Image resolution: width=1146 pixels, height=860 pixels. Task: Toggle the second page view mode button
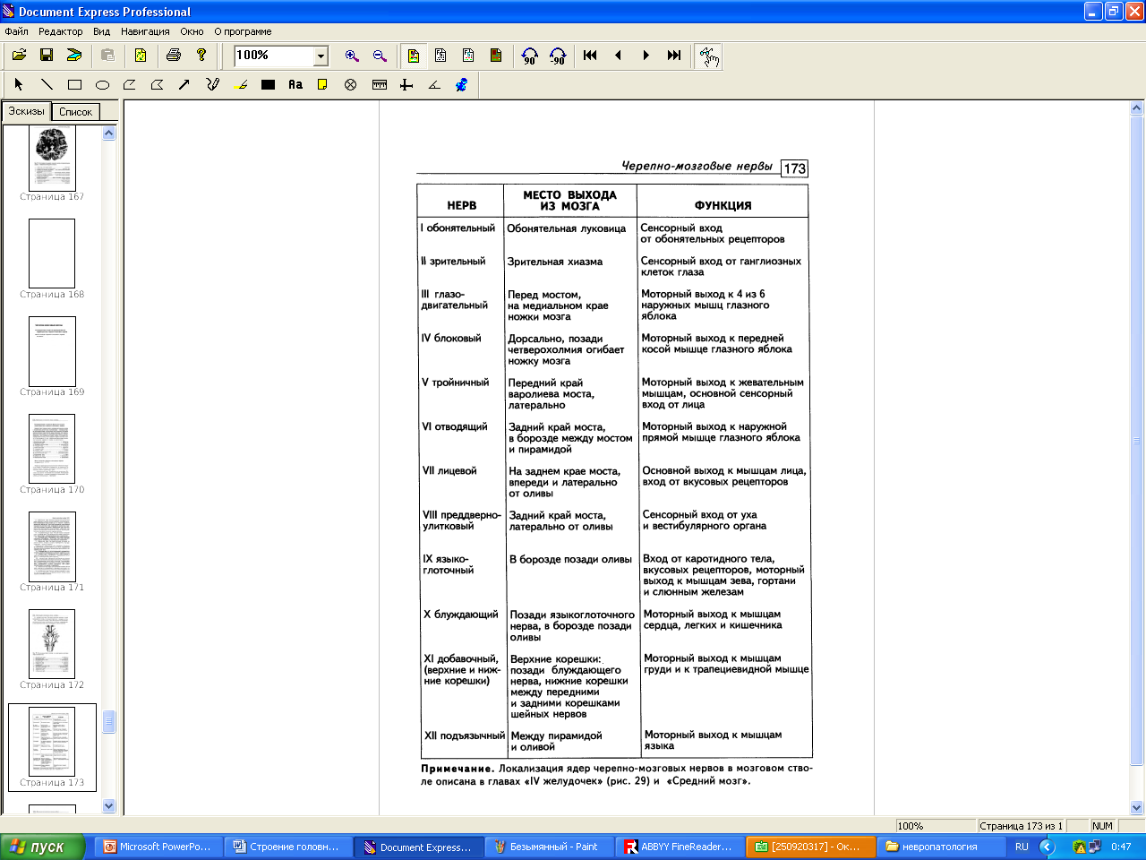pyautogui.click(x=440, y=56)
